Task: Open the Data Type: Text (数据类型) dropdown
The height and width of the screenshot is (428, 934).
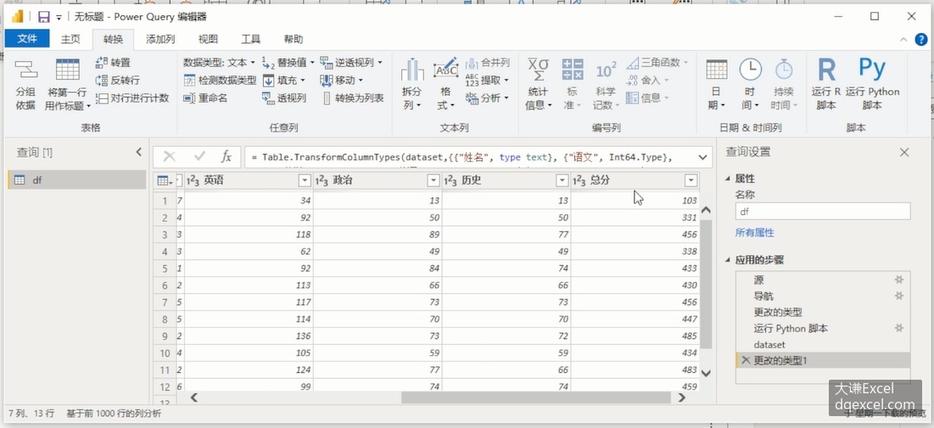Action: (x=219, y=63)
